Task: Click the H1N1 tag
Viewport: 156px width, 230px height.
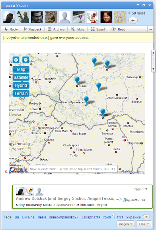Action: click(118, 217)
